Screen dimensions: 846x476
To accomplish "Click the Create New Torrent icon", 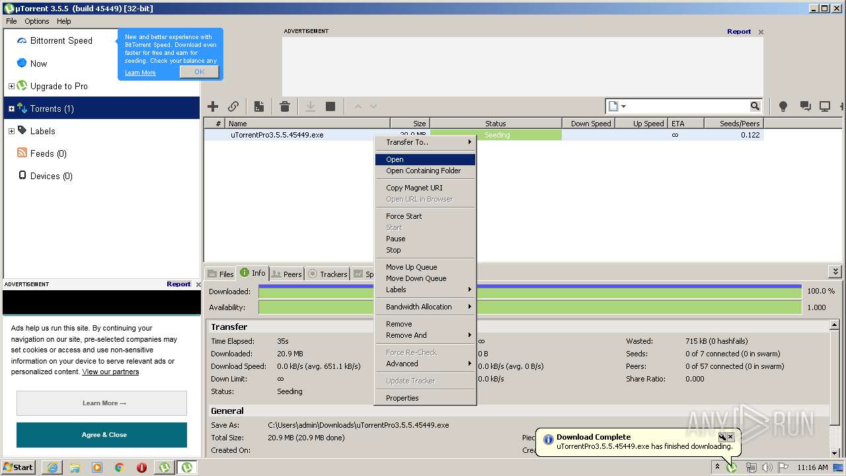I will [259, 106].
